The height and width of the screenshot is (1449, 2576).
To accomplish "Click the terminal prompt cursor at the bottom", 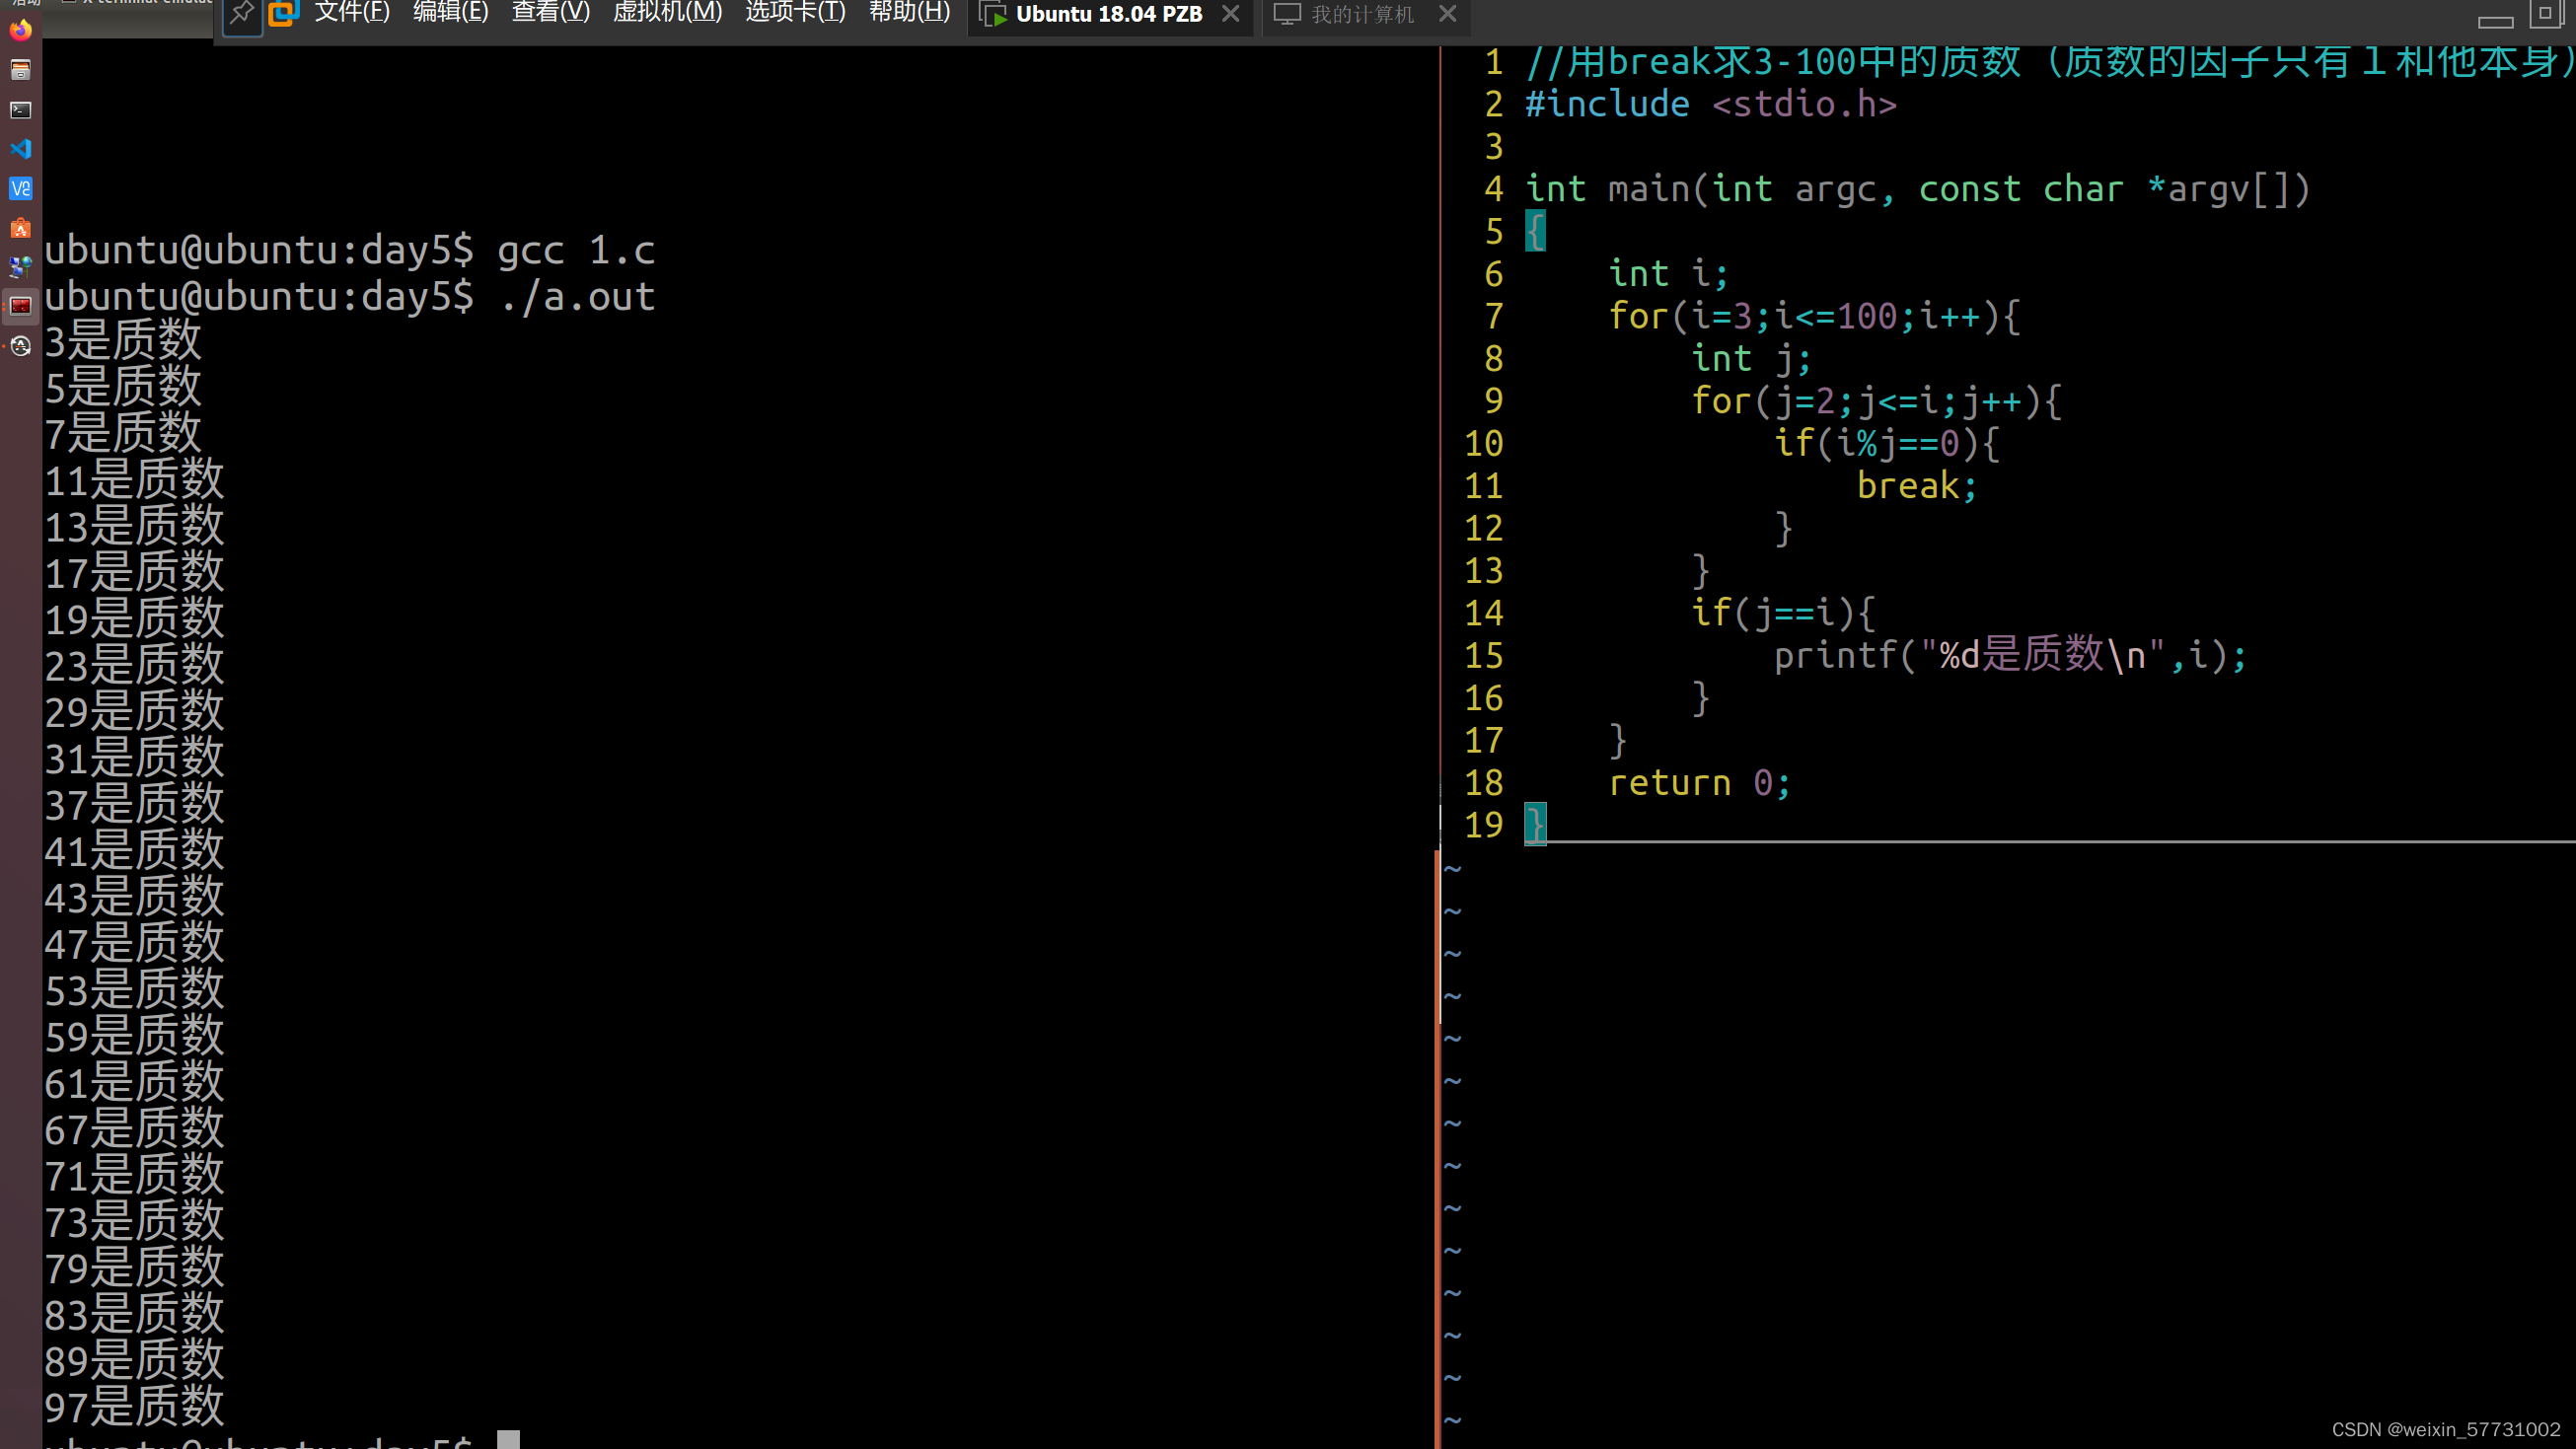I will tap(508, 1440).
